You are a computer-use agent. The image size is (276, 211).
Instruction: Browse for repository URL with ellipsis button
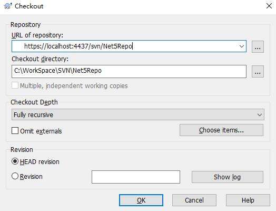[x=258, y=47]
